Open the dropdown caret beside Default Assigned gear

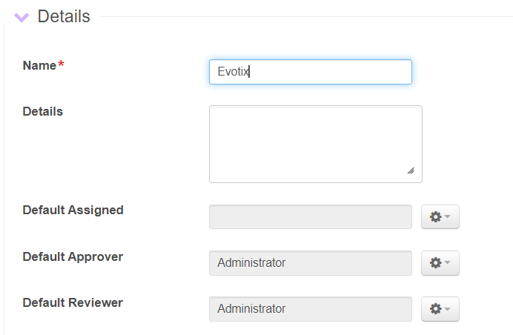pyautogui.click(x=448, y=218)
